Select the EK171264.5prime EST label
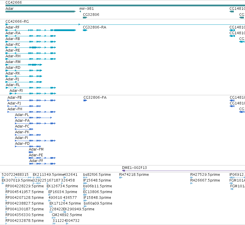This screenshot has width=245, height=225. point(65,203)
